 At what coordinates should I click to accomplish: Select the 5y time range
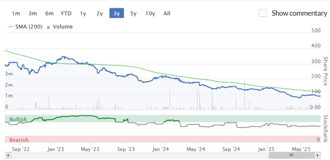(x=133, y=13)
